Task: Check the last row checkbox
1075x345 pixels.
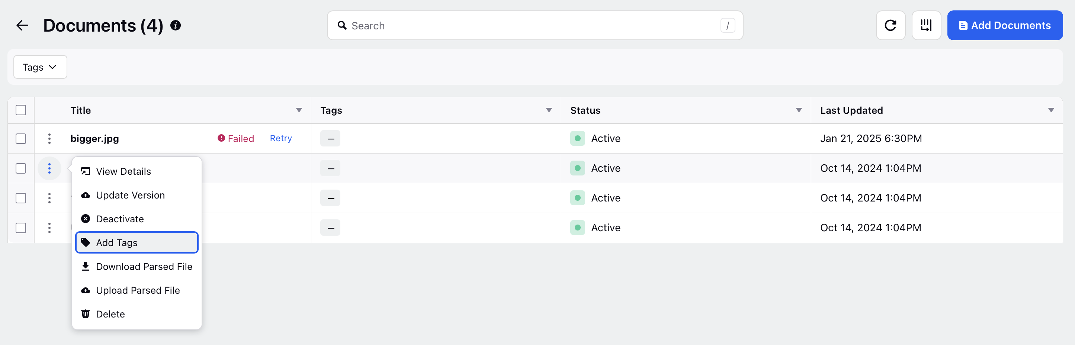Action: pyautogui.click(x=21, y=228)
